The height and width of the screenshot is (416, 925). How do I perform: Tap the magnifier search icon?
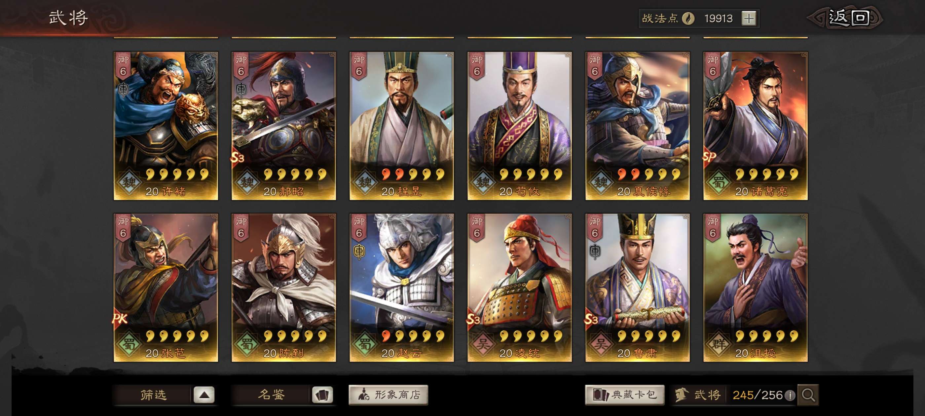tap(808, 395)
